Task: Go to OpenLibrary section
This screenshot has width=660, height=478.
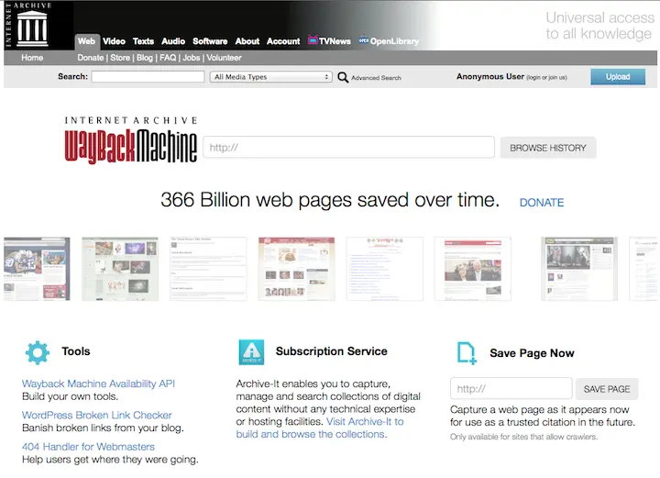Action: [x=394, y=41]
